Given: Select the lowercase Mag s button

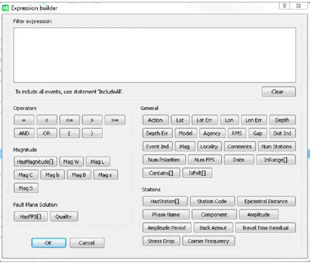Looking at the screenshot, I should click(x=105, y=175).
